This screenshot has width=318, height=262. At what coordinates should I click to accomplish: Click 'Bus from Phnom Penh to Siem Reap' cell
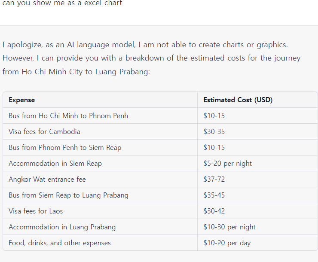click(x=100, y=147)
